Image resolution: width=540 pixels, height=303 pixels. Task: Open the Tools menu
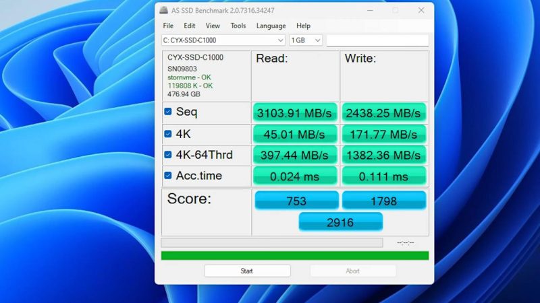click(x=238, y=26)
